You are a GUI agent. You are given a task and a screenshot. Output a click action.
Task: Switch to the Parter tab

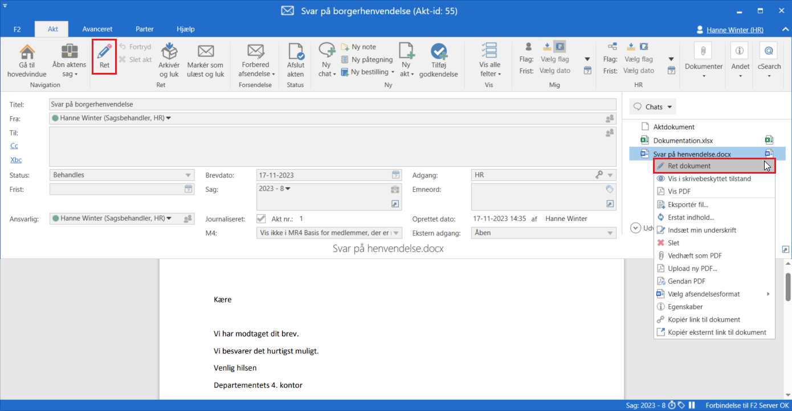[x=145, y=29]
